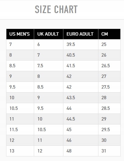The width and height of the screenshot is (124, 161).
Task: Select US men's size 8.5 cell
Action: tap(20, 66)
